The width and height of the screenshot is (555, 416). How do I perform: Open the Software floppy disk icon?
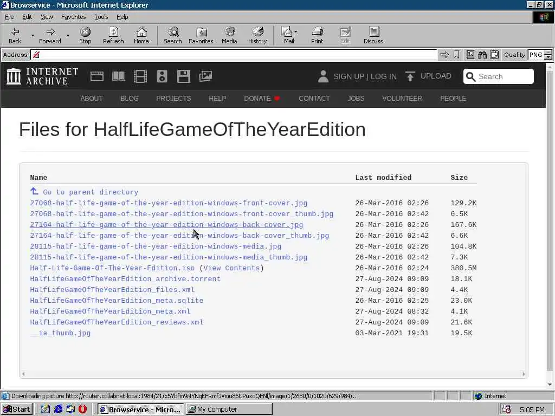point(183,76)
